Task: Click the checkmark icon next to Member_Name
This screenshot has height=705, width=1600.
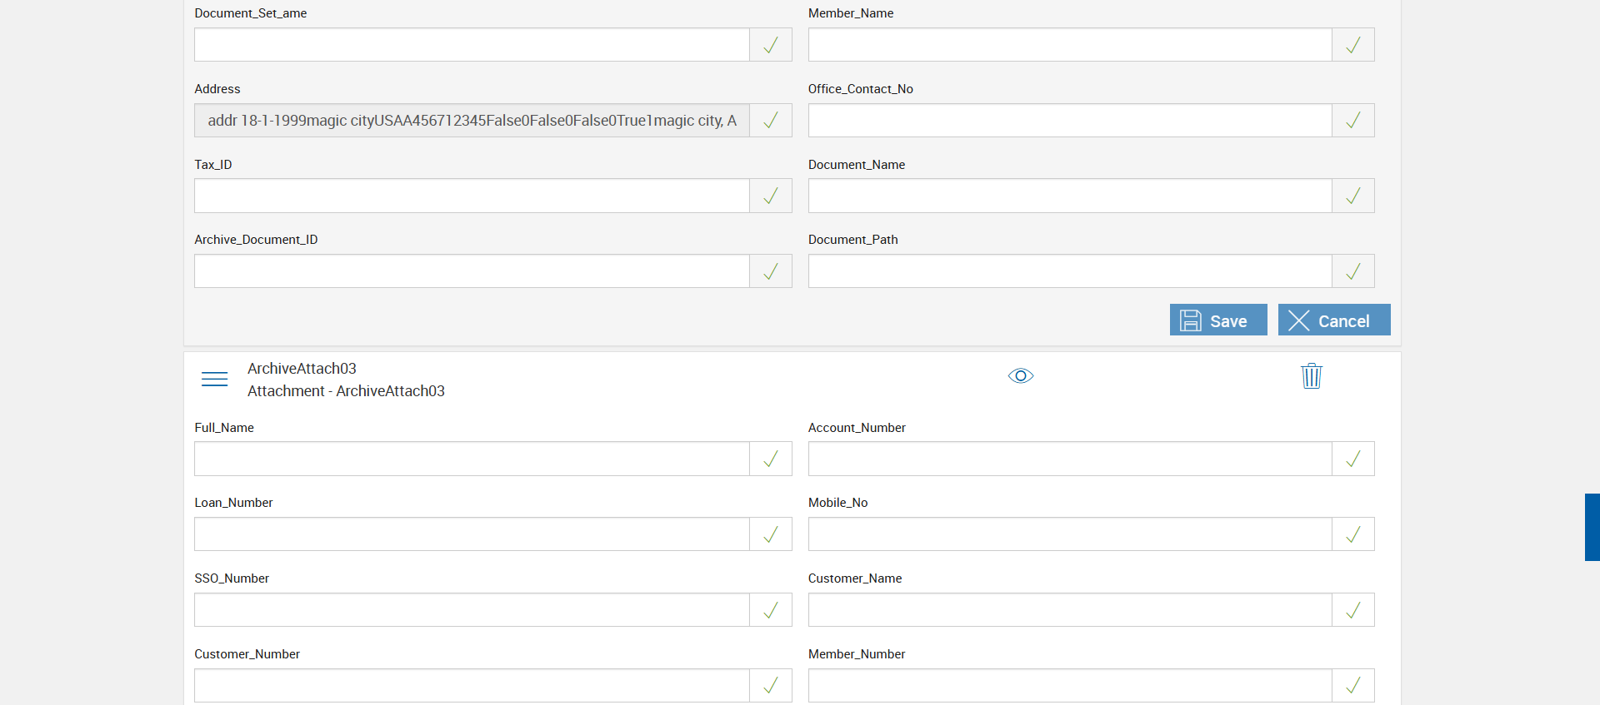Action: click(x=1353, y=45)
